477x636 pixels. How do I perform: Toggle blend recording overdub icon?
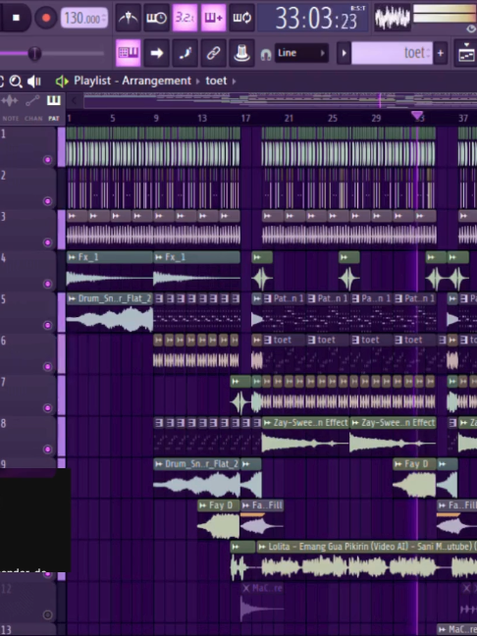pos(213,18)
